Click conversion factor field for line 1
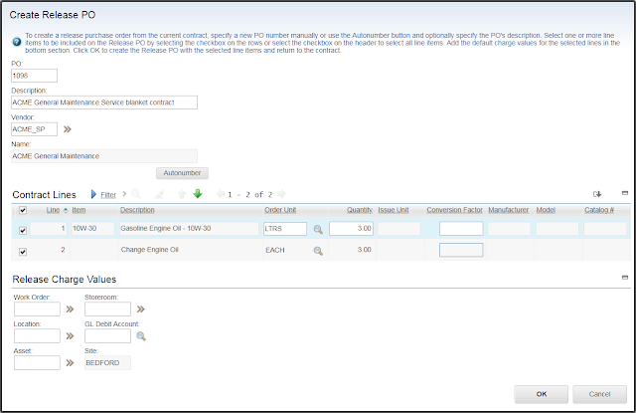The image size is (636, 413). 461,229
